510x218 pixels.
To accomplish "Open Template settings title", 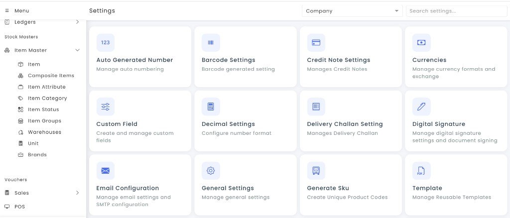I will [x=427, y=188].
